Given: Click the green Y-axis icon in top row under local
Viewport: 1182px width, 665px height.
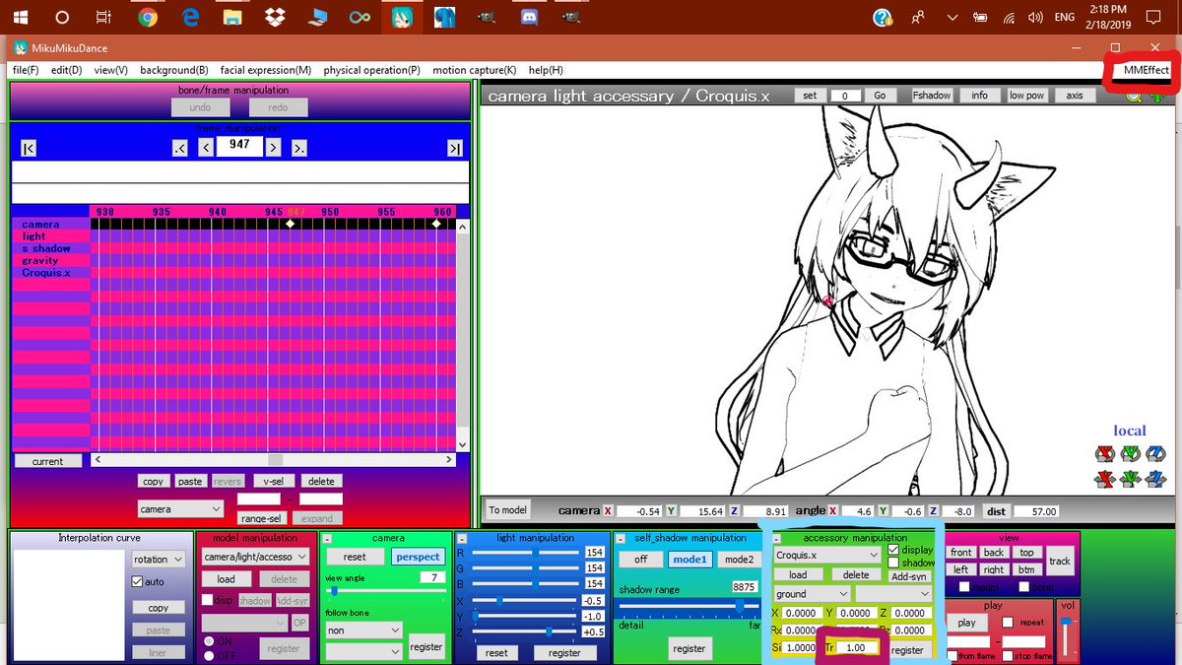Looking at the screenshot, I should [1130, 454].
